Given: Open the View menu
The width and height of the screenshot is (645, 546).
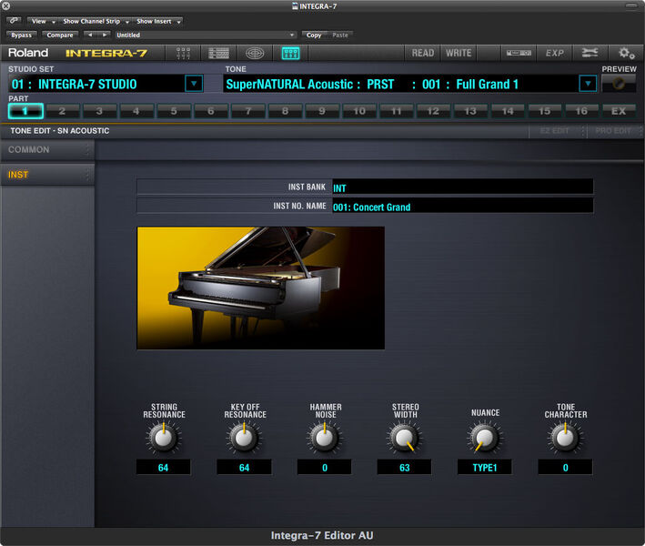Looking at the screenshot, I should [43, 21].
